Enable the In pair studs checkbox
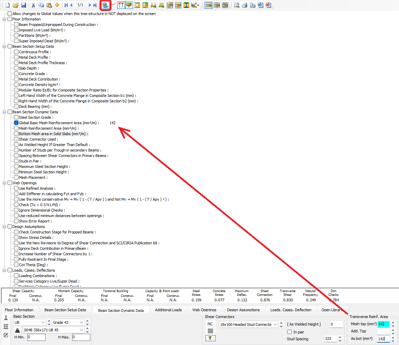The height and width of the screenshot is (345, 399). [x=290, y=332]
